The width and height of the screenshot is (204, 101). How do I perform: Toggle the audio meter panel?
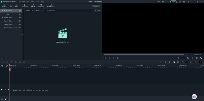pos(200,62)
